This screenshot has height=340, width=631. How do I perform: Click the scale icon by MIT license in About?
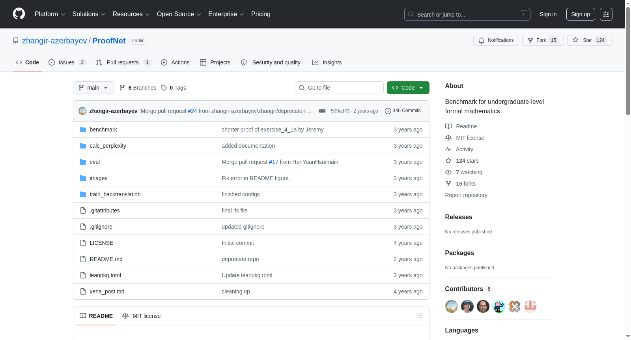point(448,138)
